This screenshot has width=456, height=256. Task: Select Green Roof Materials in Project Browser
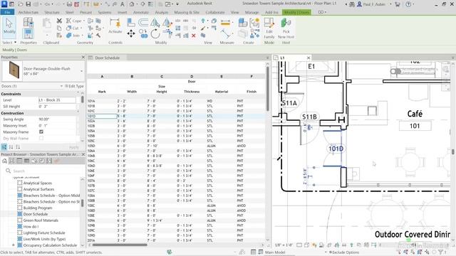coord(41,220)
